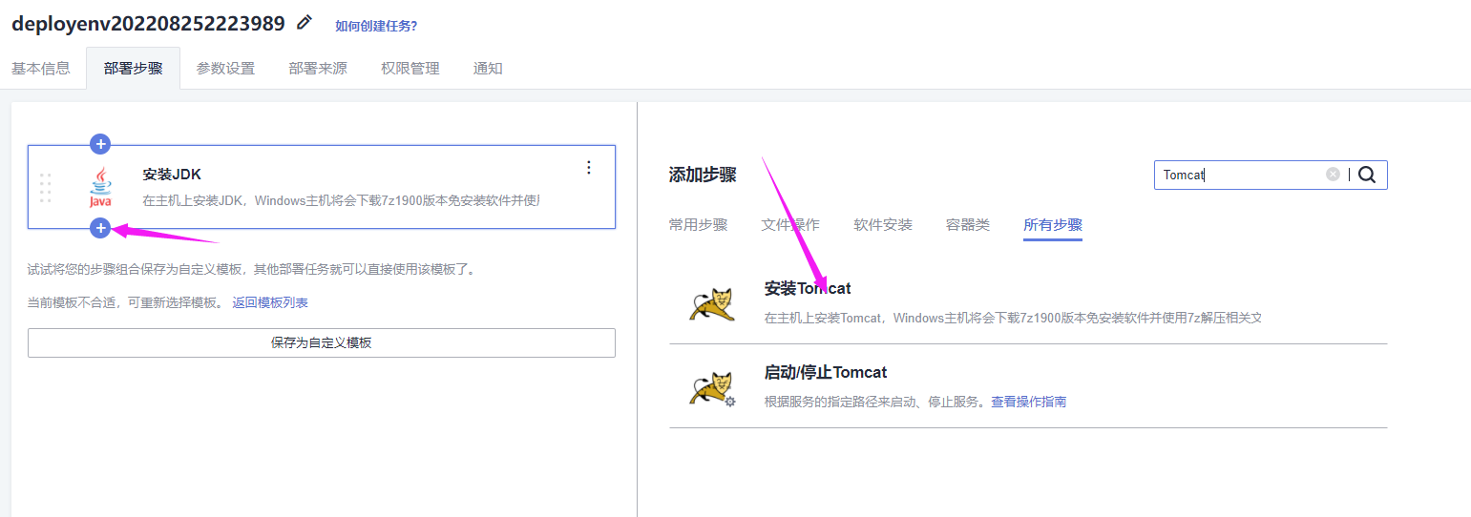Screen dimensions: 1471x517
Task: Open the three-dot menu of the 安装JDK step
Action: tap(589, 168)
